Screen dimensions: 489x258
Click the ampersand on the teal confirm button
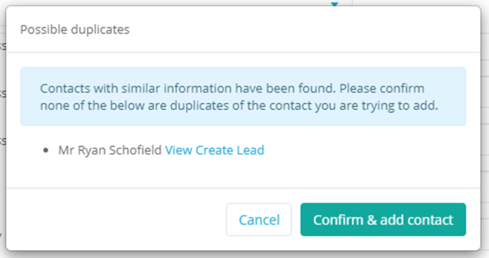point(372,220)
